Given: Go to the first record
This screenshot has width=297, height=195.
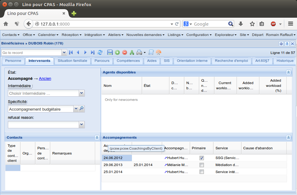Looking at the screenshot, I should [71, 52].
